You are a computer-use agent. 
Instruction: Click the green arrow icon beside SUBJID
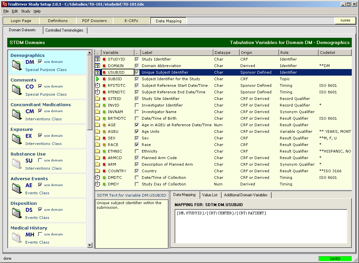pos(98,79)
